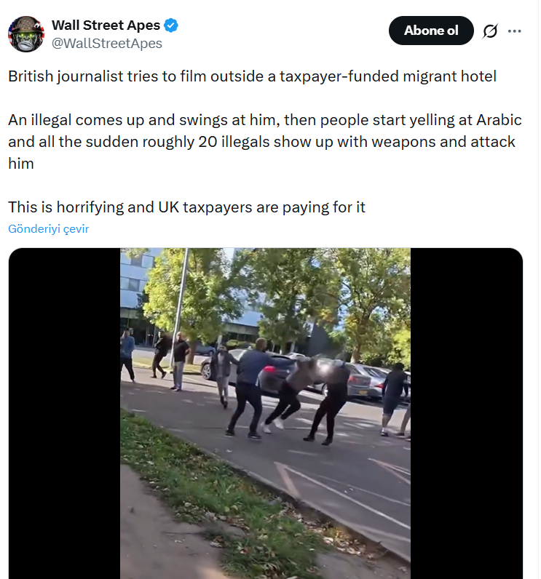Click the word 'taxpayer-funded' in the post
The width and height of the screenshot is (541, 579).
pyautogui.click(x=338, y=76)
